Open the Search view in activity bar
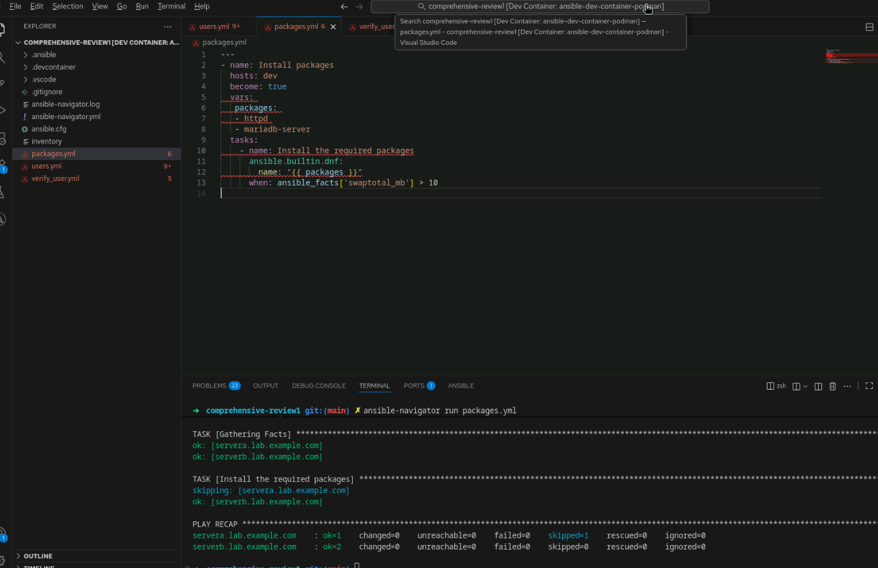Viewport: 878px width, 568px height. point(3,58)
